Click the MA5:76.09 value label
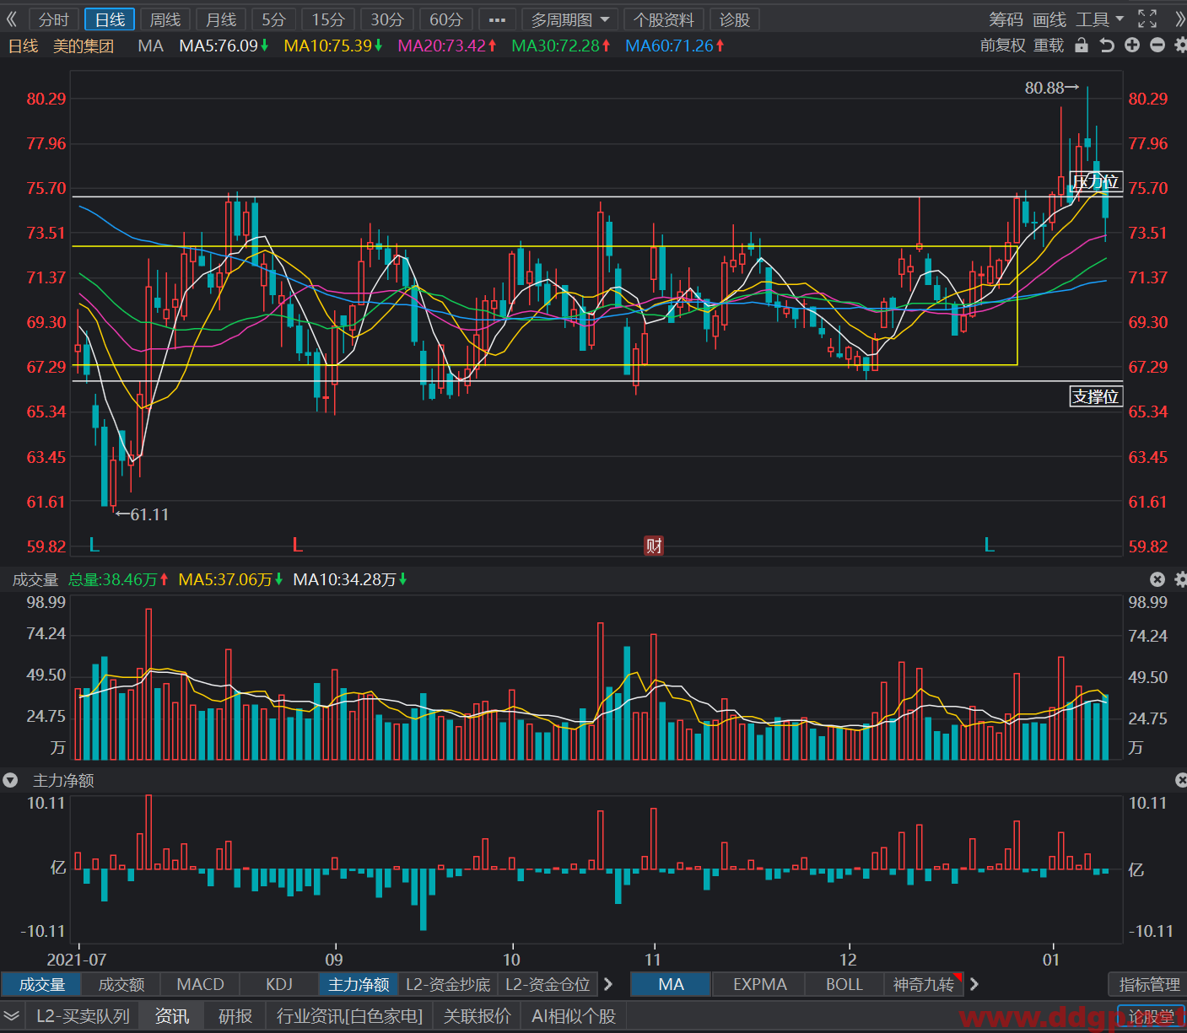 tap(224, 46)
